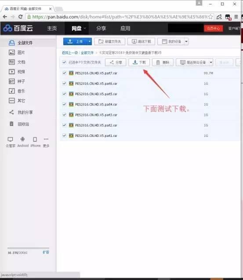243x280 pixels.
Task: Toggle the select-all files checkbox
Action: 64,62
